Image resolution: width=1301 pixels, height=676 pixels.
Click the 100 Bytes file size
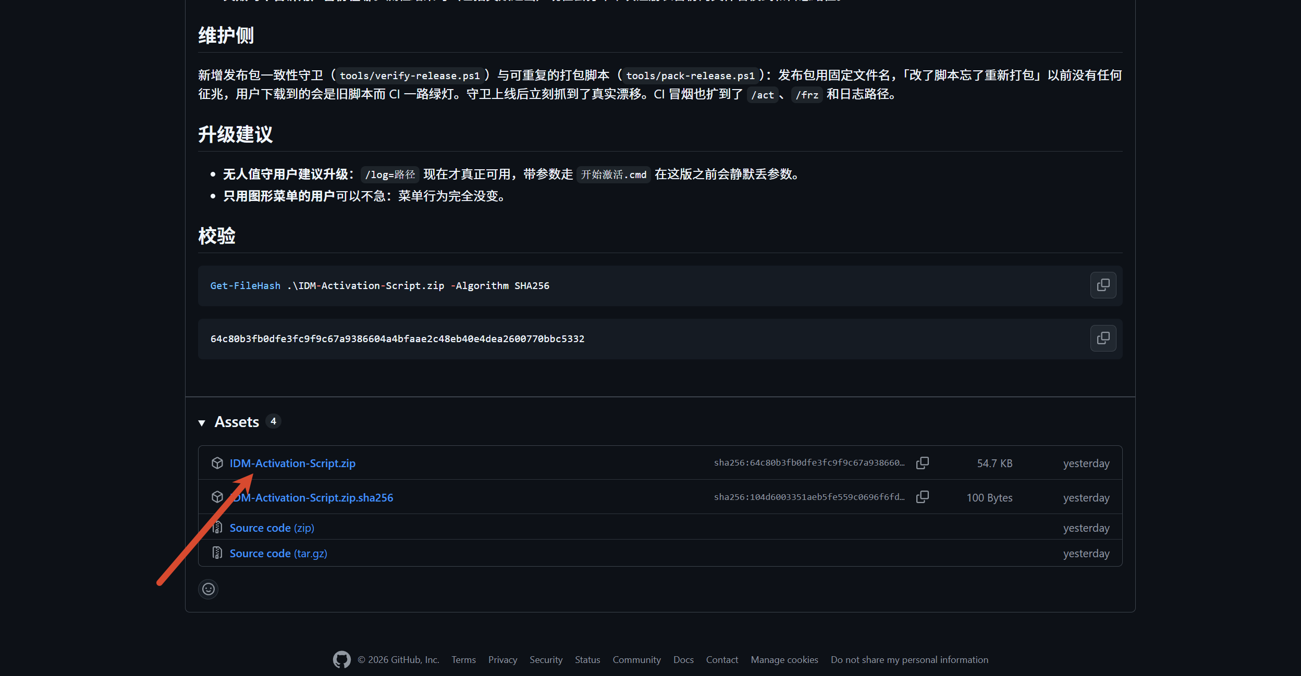pos(989,497)
